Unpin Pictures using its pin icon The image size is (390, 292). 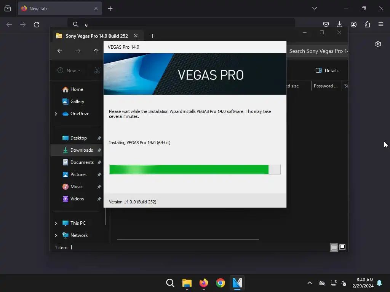99,175
